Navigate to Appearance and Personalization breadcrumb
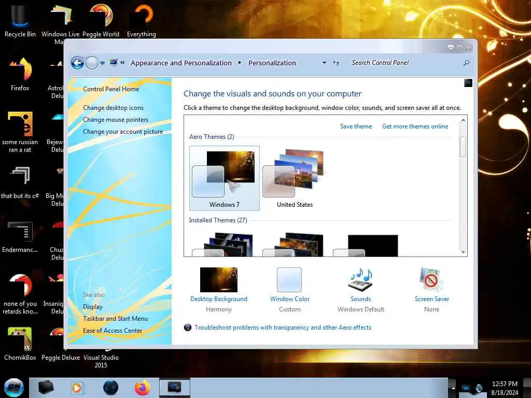Screen dimensions: 531x398 pyautogui.click(x=181, y=63)
